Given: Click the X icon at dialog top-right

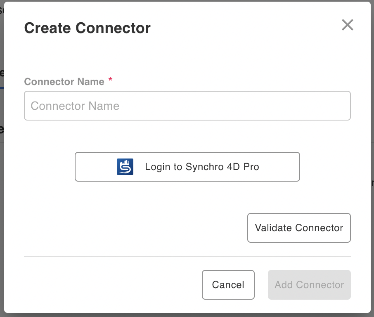Looking at the screenshot, I should (x=347, y=25).
